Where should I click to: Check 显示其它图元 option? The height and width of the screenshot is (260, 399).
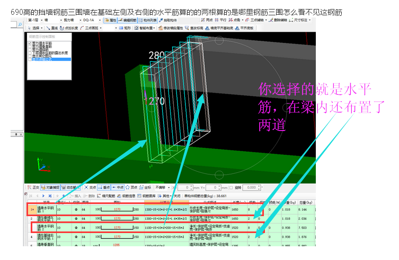coord(30,56)
